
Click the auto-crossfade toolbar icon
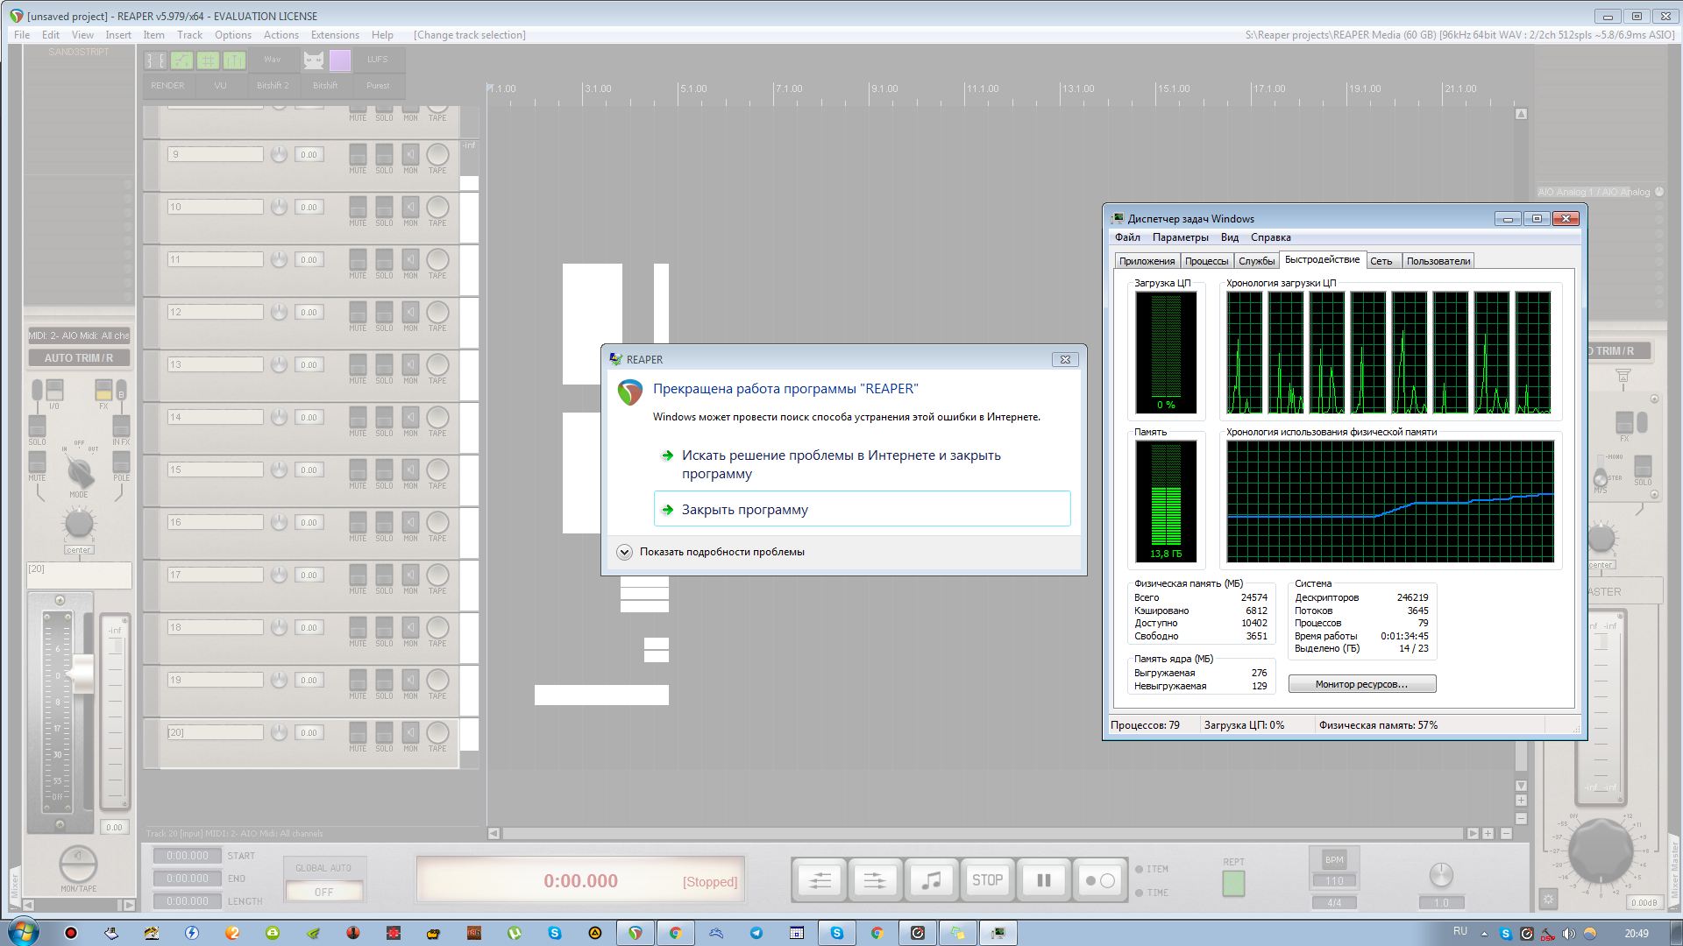pyautogui.click(x=155, y=60)
